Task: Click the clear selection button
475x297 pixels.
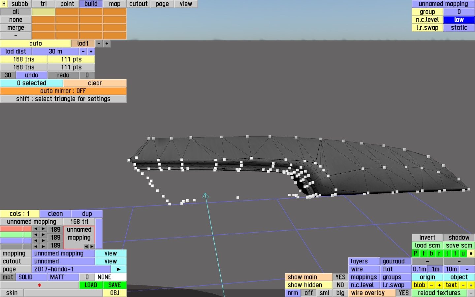Action: [x=95, y=83]
